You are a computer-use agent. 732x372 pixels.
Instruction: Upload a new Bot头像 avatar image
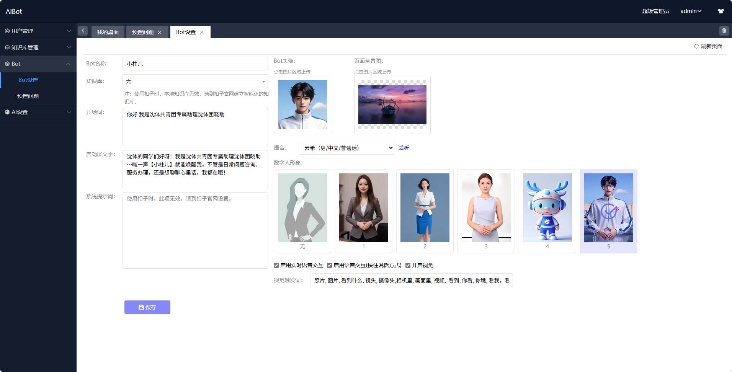tap(302, 104)
